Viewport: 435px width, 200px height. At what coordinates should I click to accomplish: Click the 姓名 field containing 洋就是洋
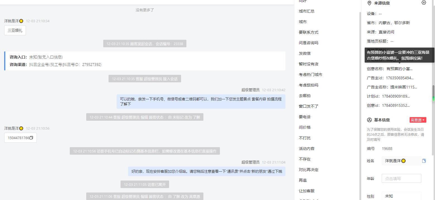point(401,161)
